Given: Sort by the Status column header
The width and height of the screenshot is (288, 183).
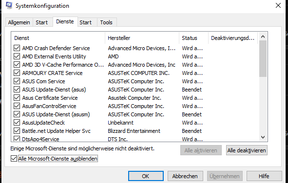Looking at the screenshot, I should (193, 38).
